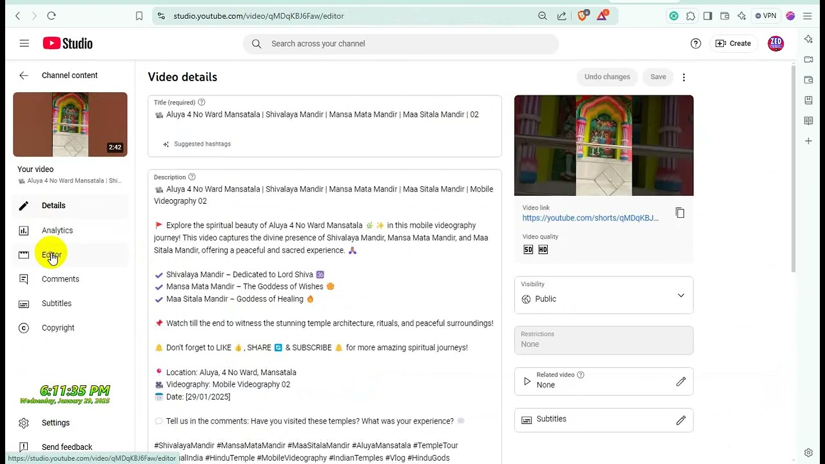Click the Brave Shields lion icon
This screenshot has width=825, height=464.
point(583,15)
